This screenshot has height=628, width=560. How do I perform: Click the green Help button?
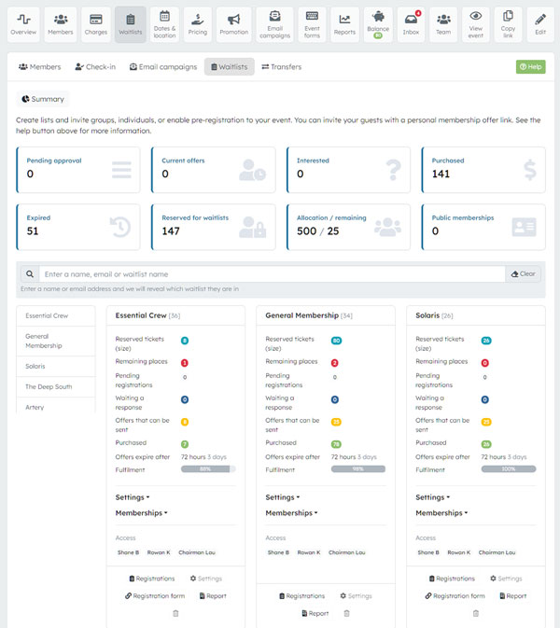530,67
